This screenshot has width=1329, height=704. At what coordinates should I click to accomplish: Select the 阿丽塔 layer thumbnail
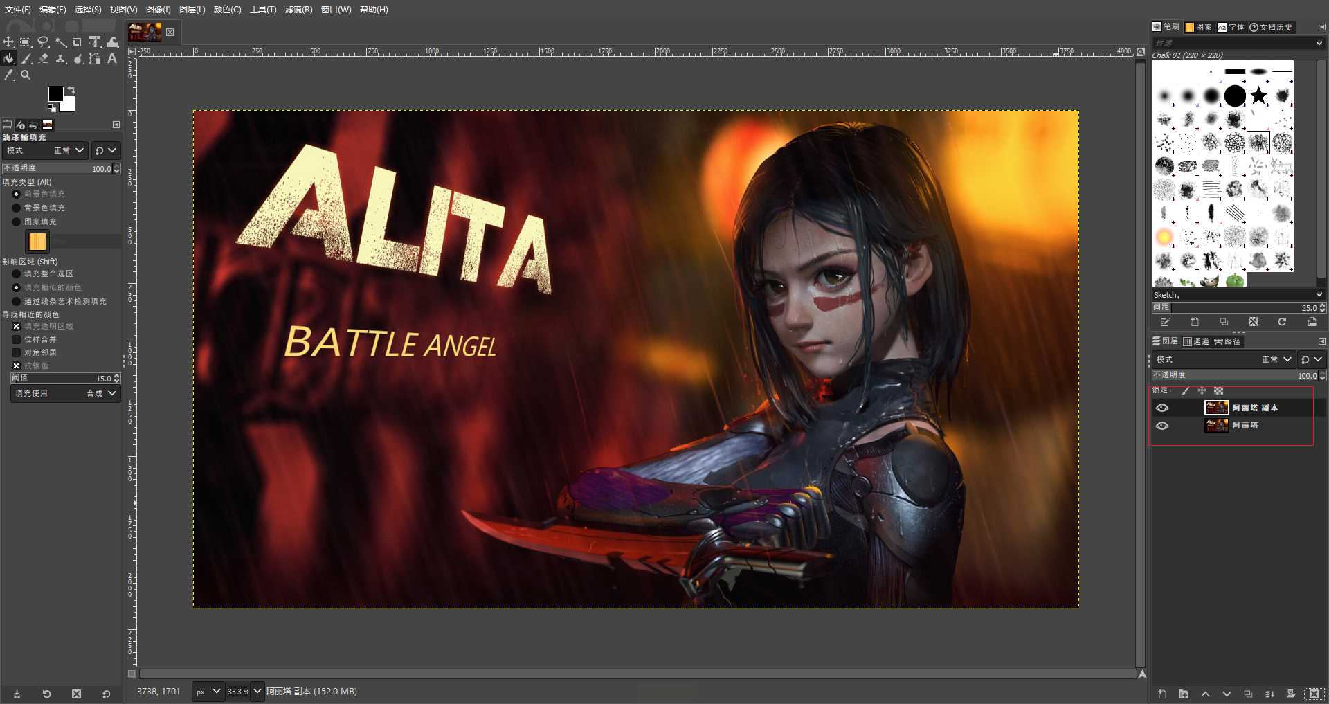click(x=1216, y=425)
